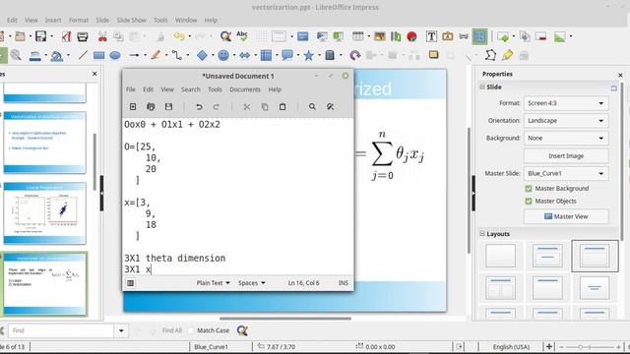630x354 pixels.
Task: Click the Find and Replace icon in the text editor
Action: click(x=331, y=107)
